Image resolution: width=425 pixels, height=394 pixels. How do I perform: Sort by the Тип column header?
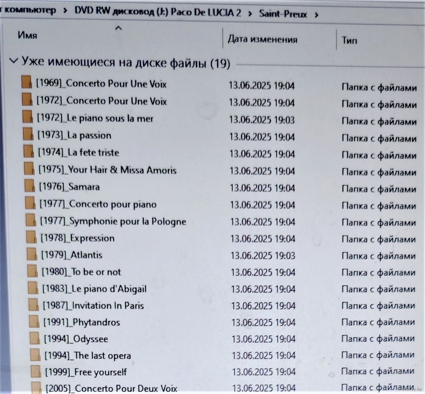click(349, 41)
